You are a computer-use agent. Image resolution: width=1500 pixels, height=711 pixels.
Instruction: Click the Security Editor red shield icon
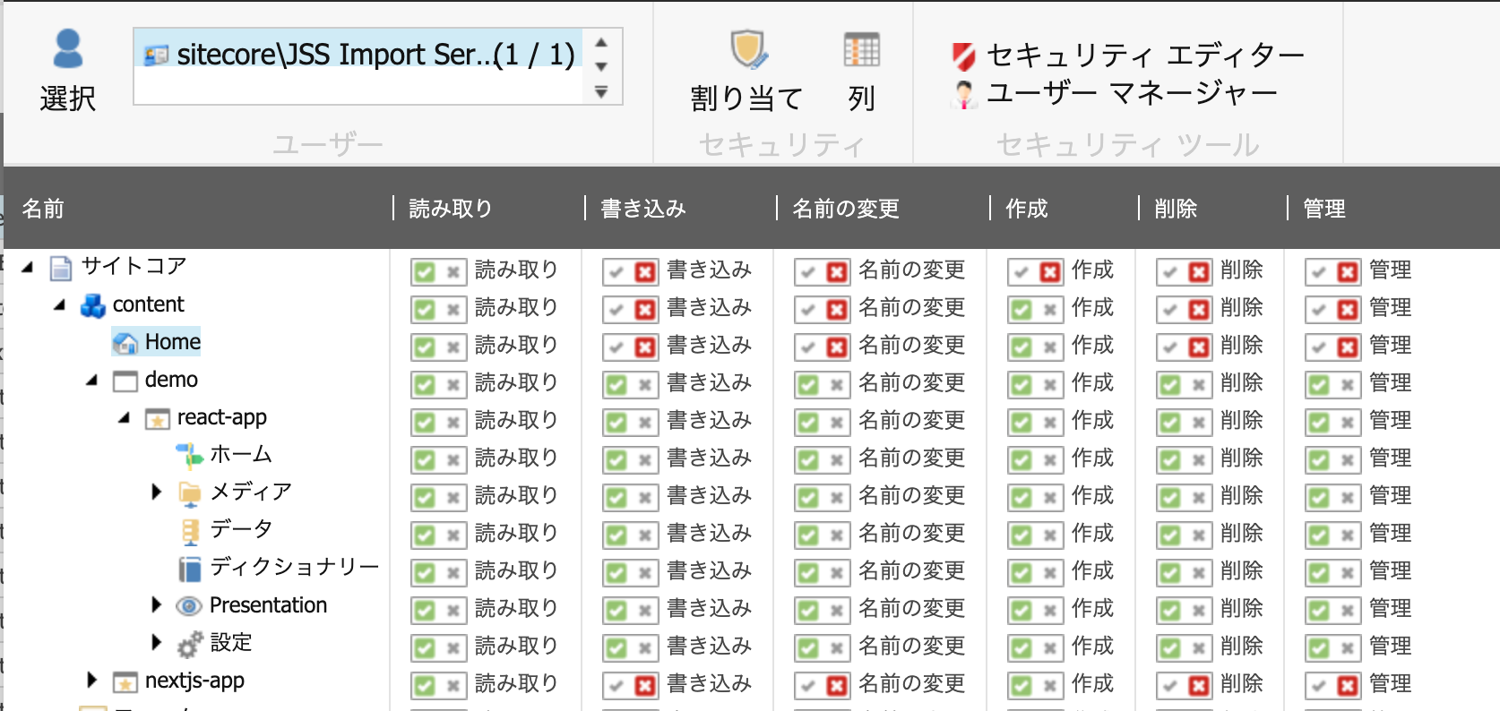(x=964, y=56)
